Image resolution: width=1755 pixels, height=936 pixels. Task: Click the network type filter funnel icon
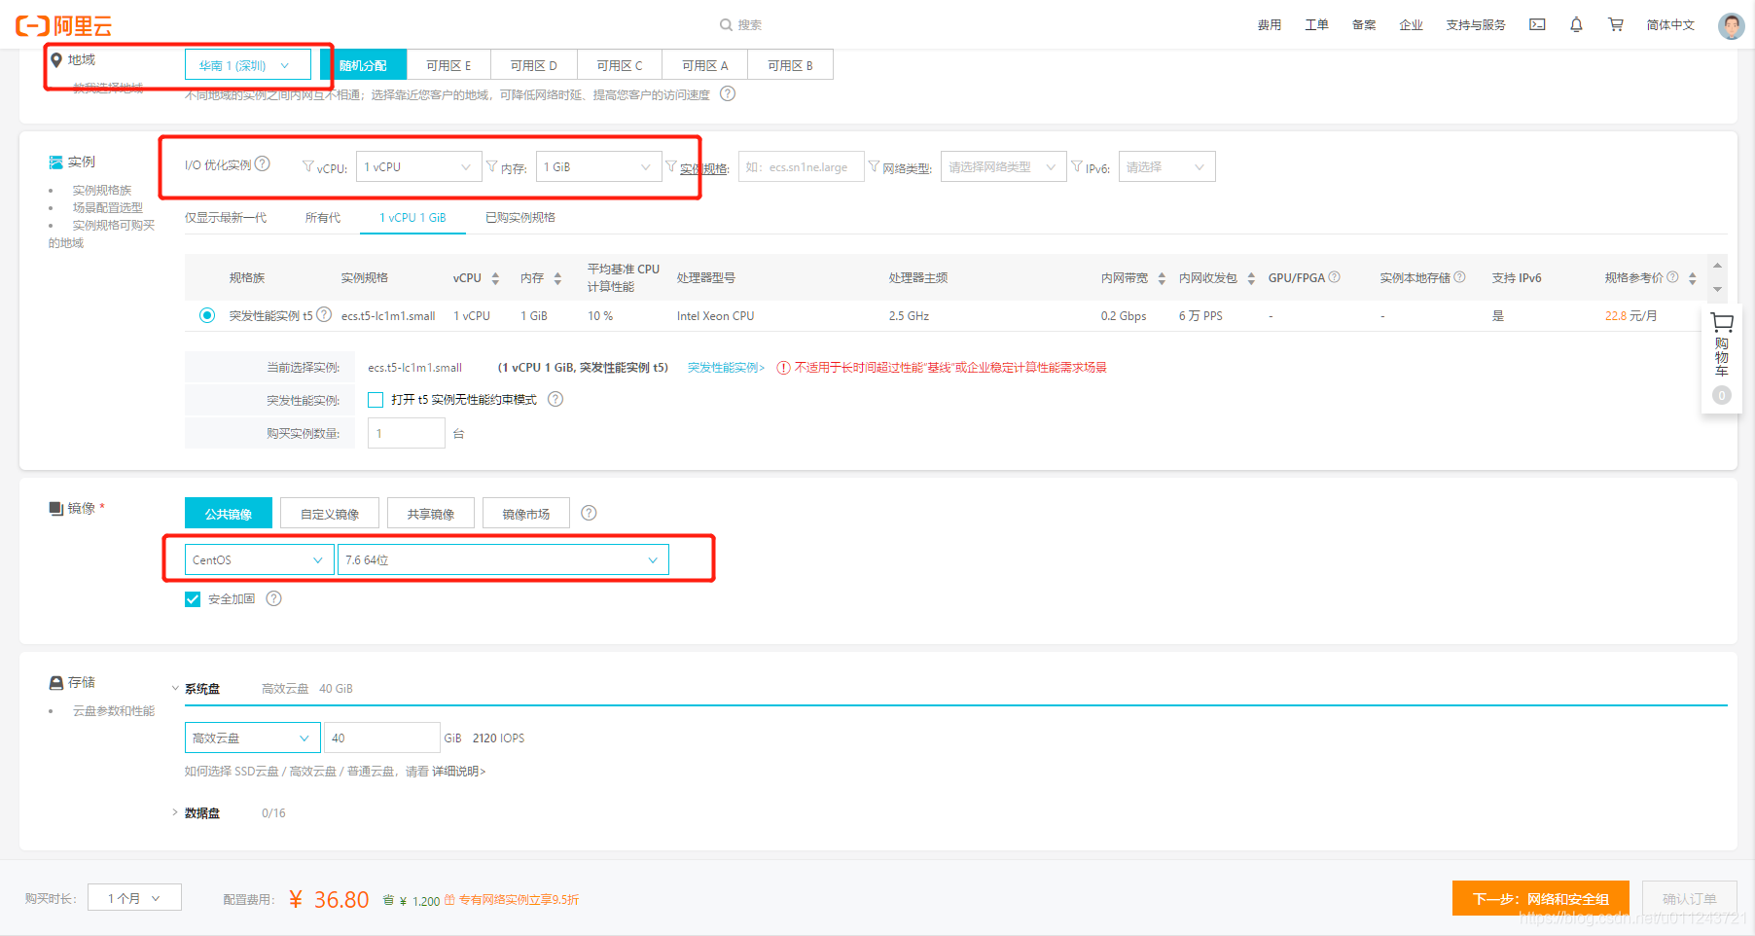pyautogui.click(x=874, y=166)
